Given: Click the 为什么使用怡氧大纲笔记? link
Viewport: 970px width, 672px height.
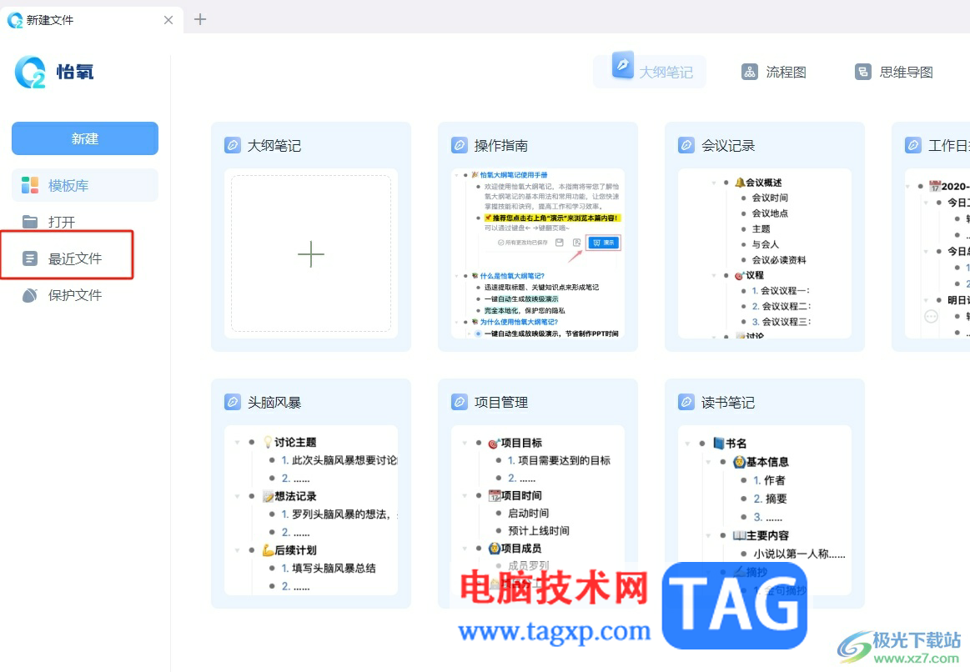Looking at the screenshot, I should tap(519, 322).
